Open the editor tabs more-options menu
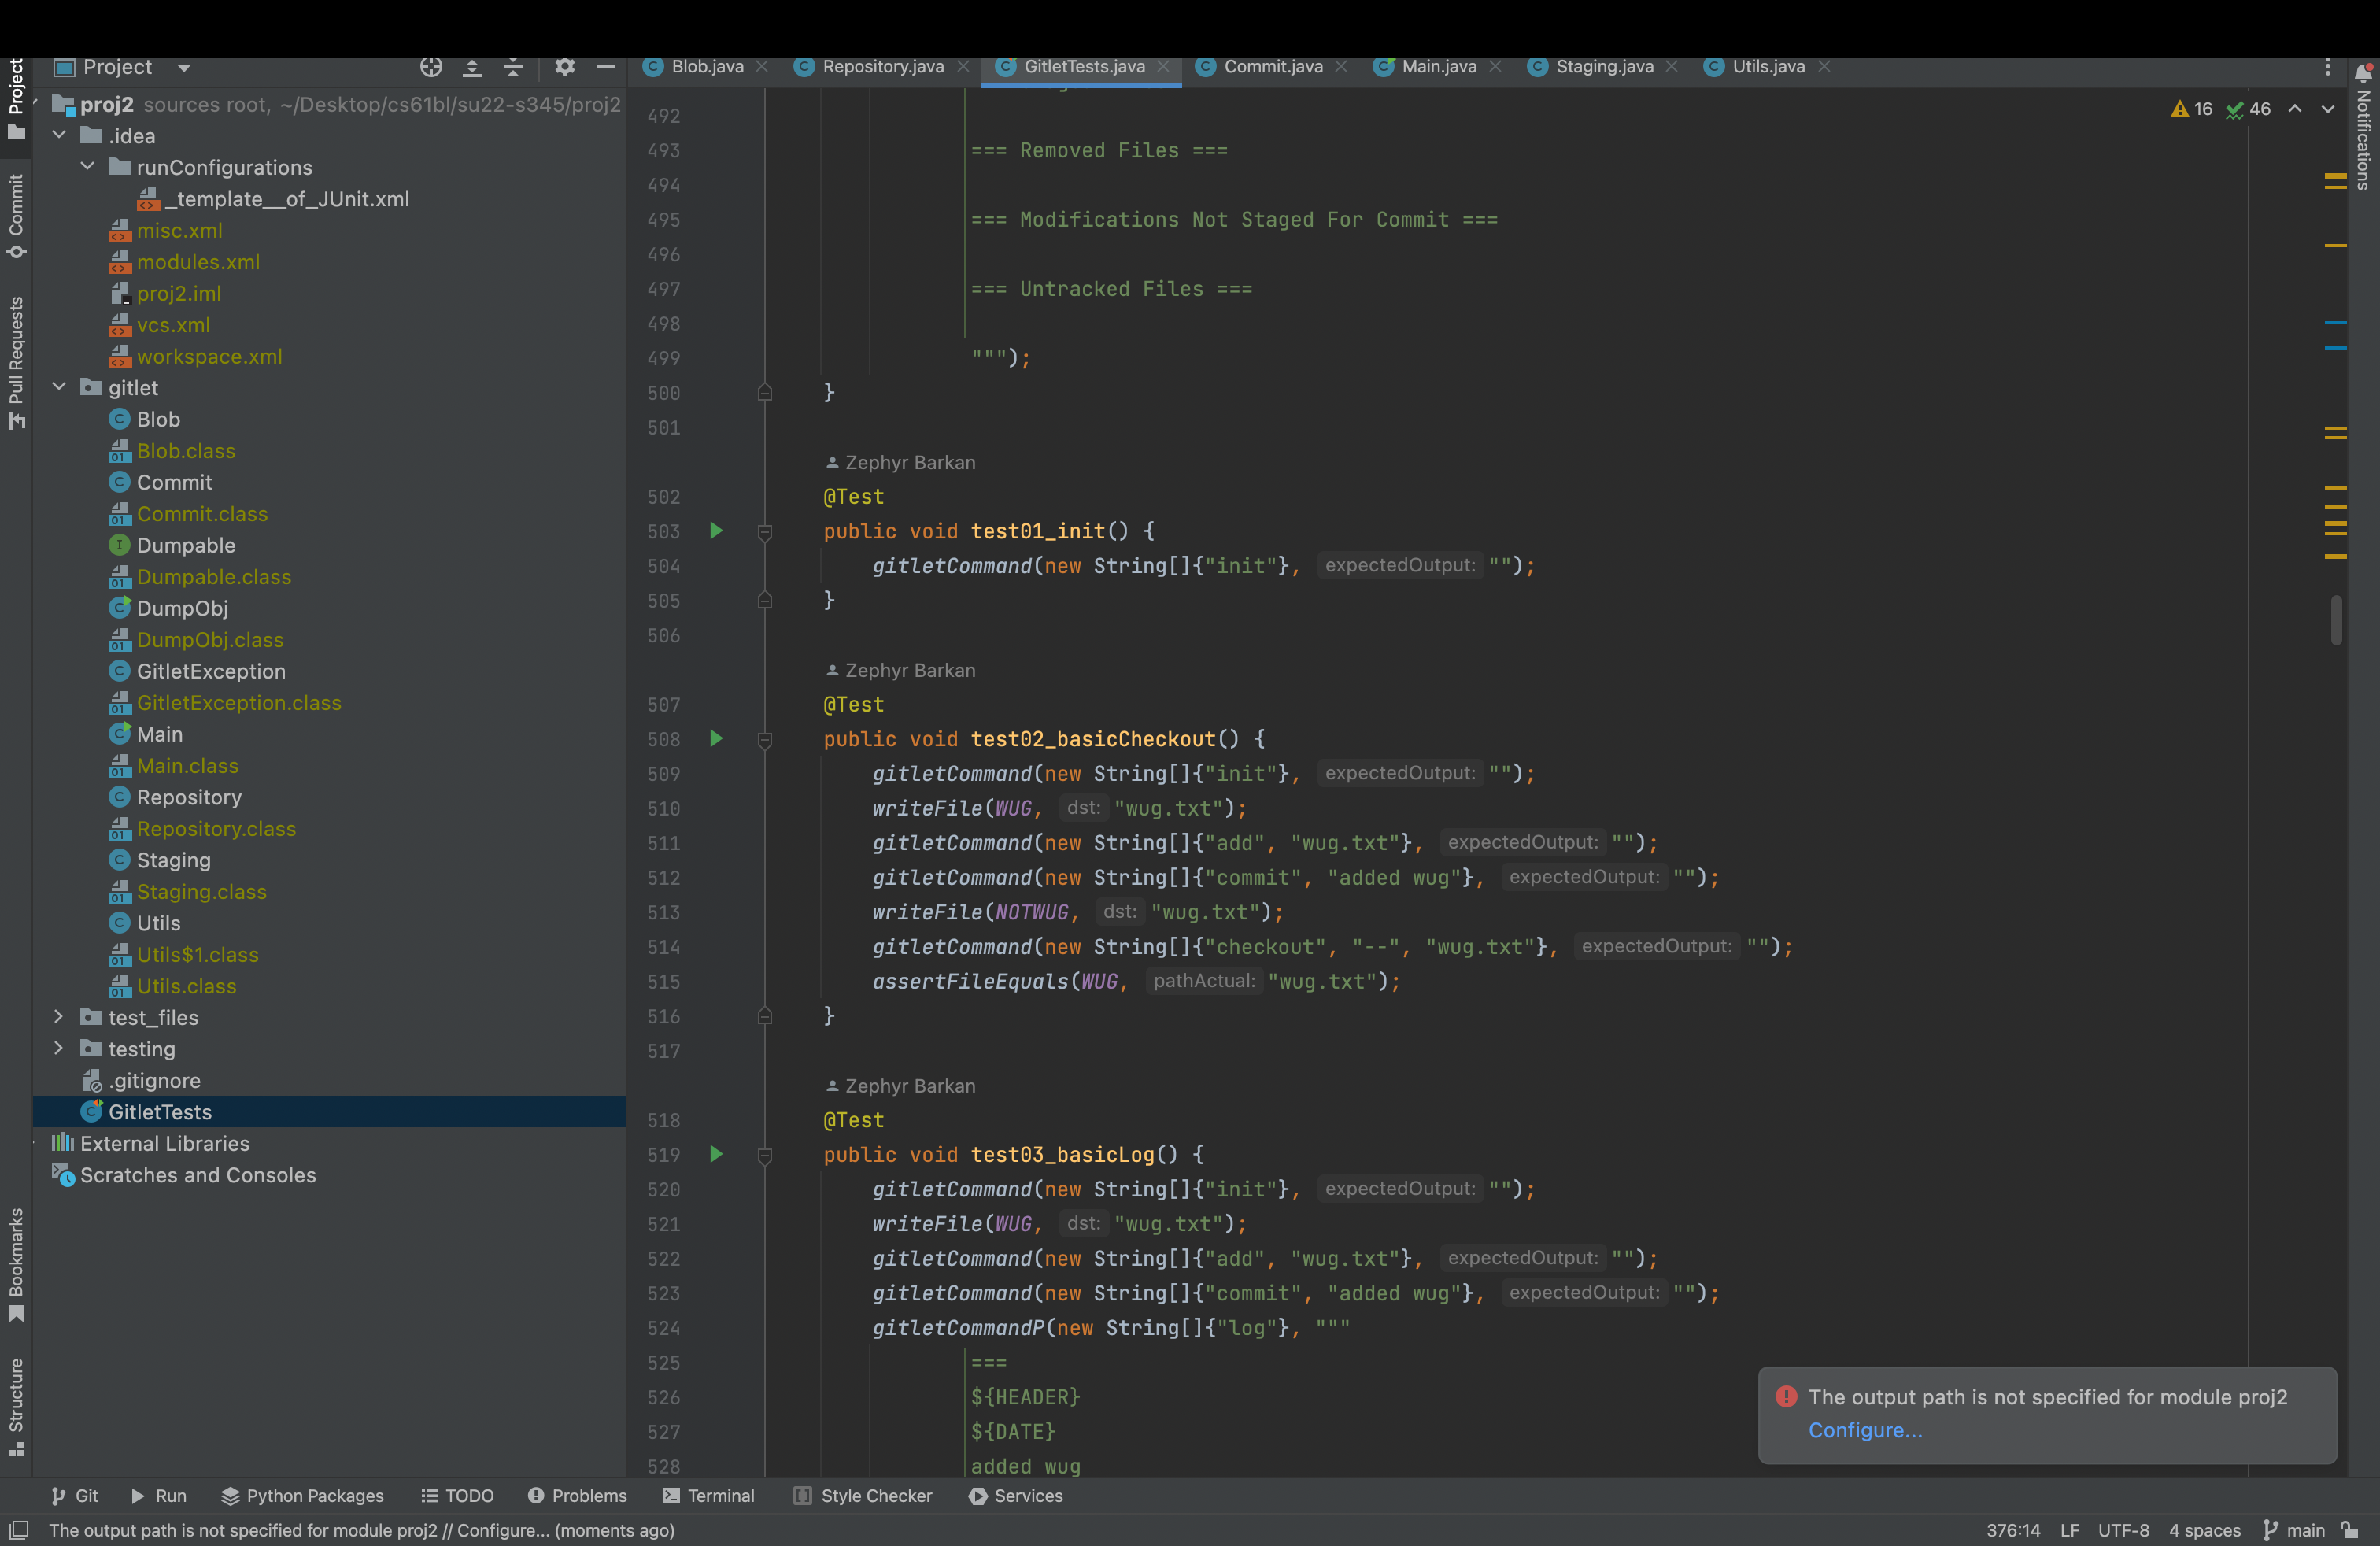 tap(2327, 67)
